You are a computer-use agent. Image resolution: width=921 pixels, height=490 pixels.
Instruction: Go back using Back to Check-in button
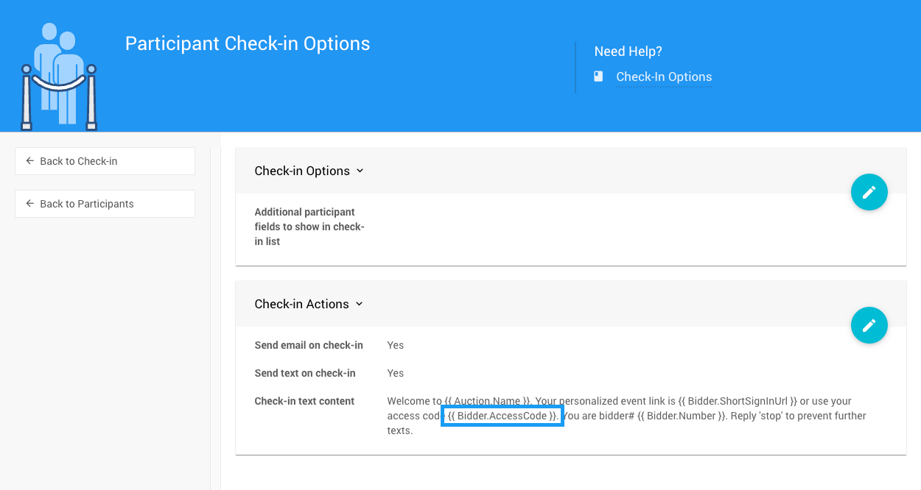105,161
